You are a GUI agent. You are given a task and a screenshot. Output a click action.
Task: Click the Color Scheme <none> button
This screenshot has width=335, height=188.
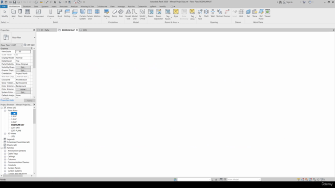pyautogui.click(x=23, y=89)
